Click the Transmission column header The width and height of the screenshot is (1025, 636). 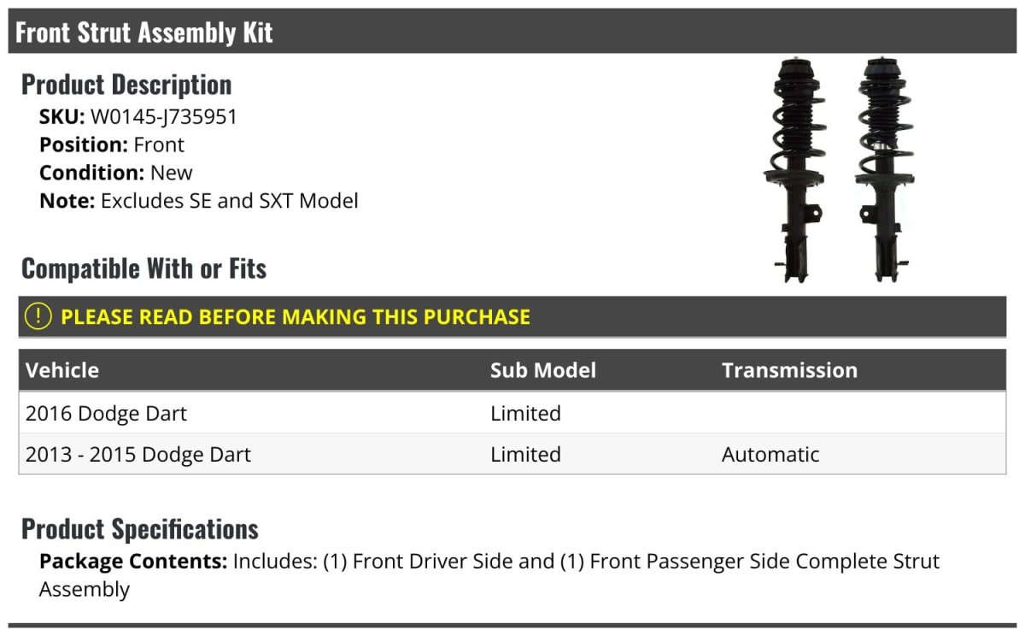[789, 370]
